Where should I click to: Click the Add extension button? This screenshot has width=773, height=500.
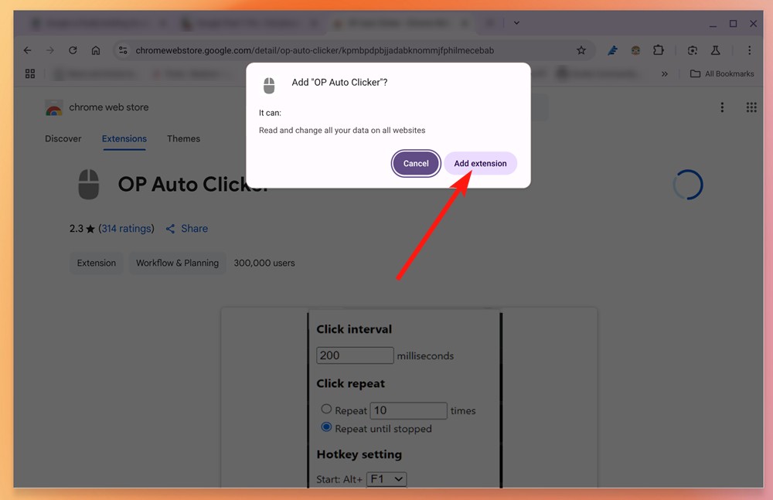(x=480, y=163)
